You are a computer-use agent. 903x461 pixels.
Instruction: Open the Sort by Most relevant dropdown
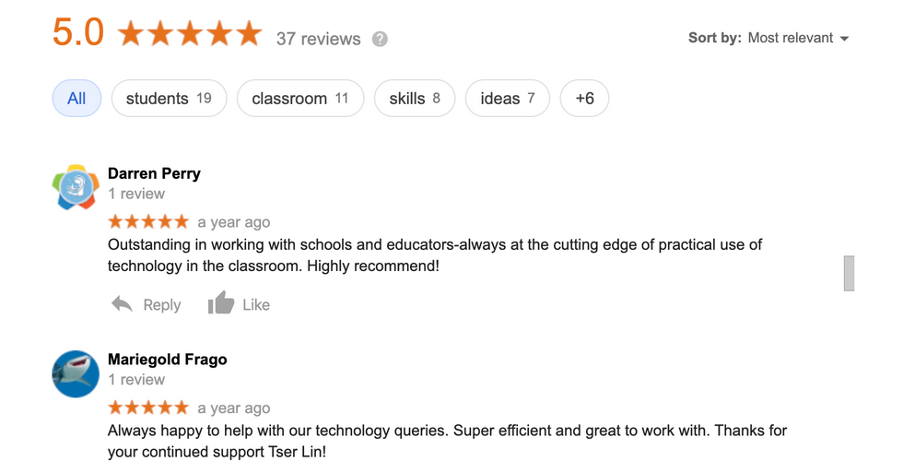(x=790, y=38)
